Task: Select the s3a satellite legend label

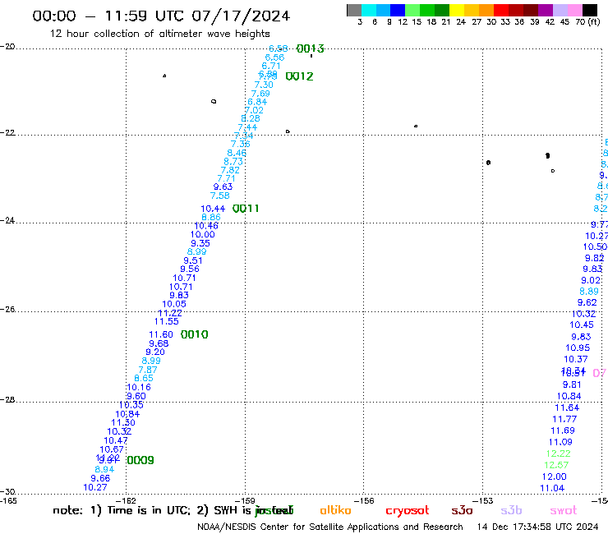Action: 462,511
